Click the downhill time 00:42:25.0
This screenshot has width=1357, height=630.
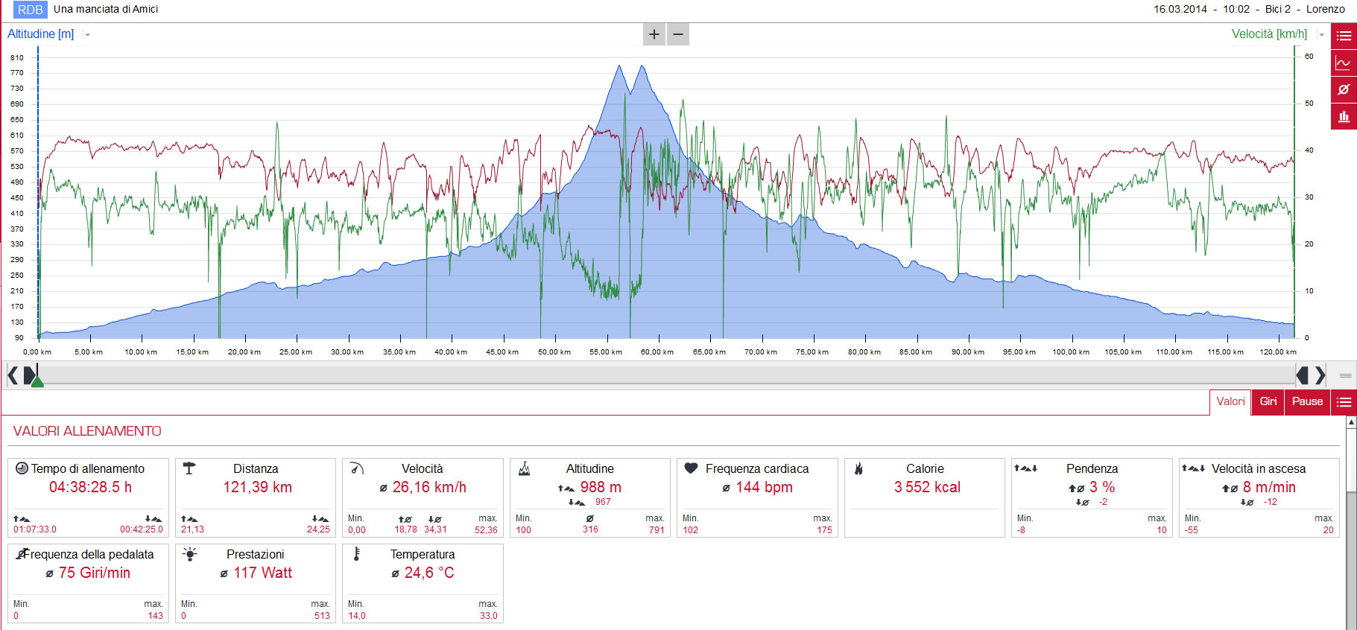click(142, 529)
